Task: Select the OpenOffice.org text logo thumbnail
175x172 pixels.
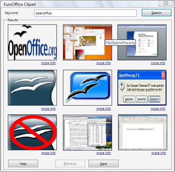Action: coord(32,42)
